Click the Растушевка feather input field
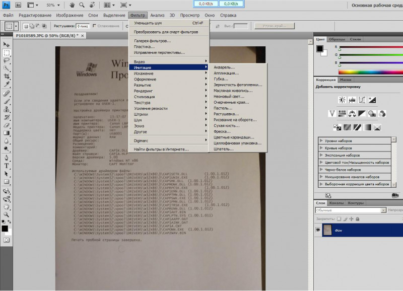The image size is (403, 291). point(83,26)
